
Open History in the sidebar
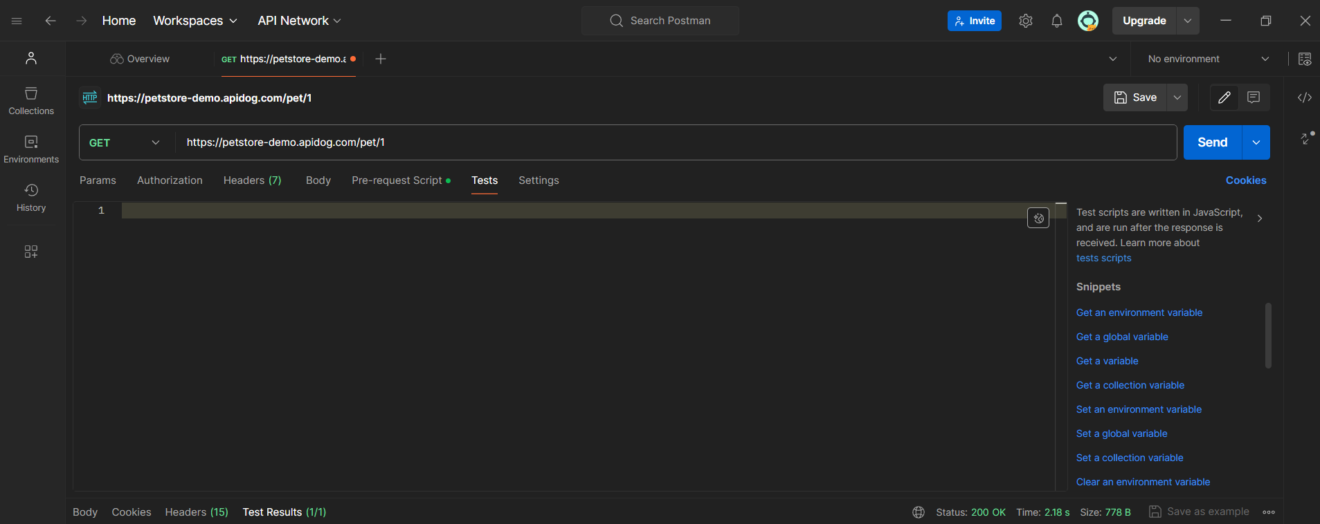[x=31, y=198]
